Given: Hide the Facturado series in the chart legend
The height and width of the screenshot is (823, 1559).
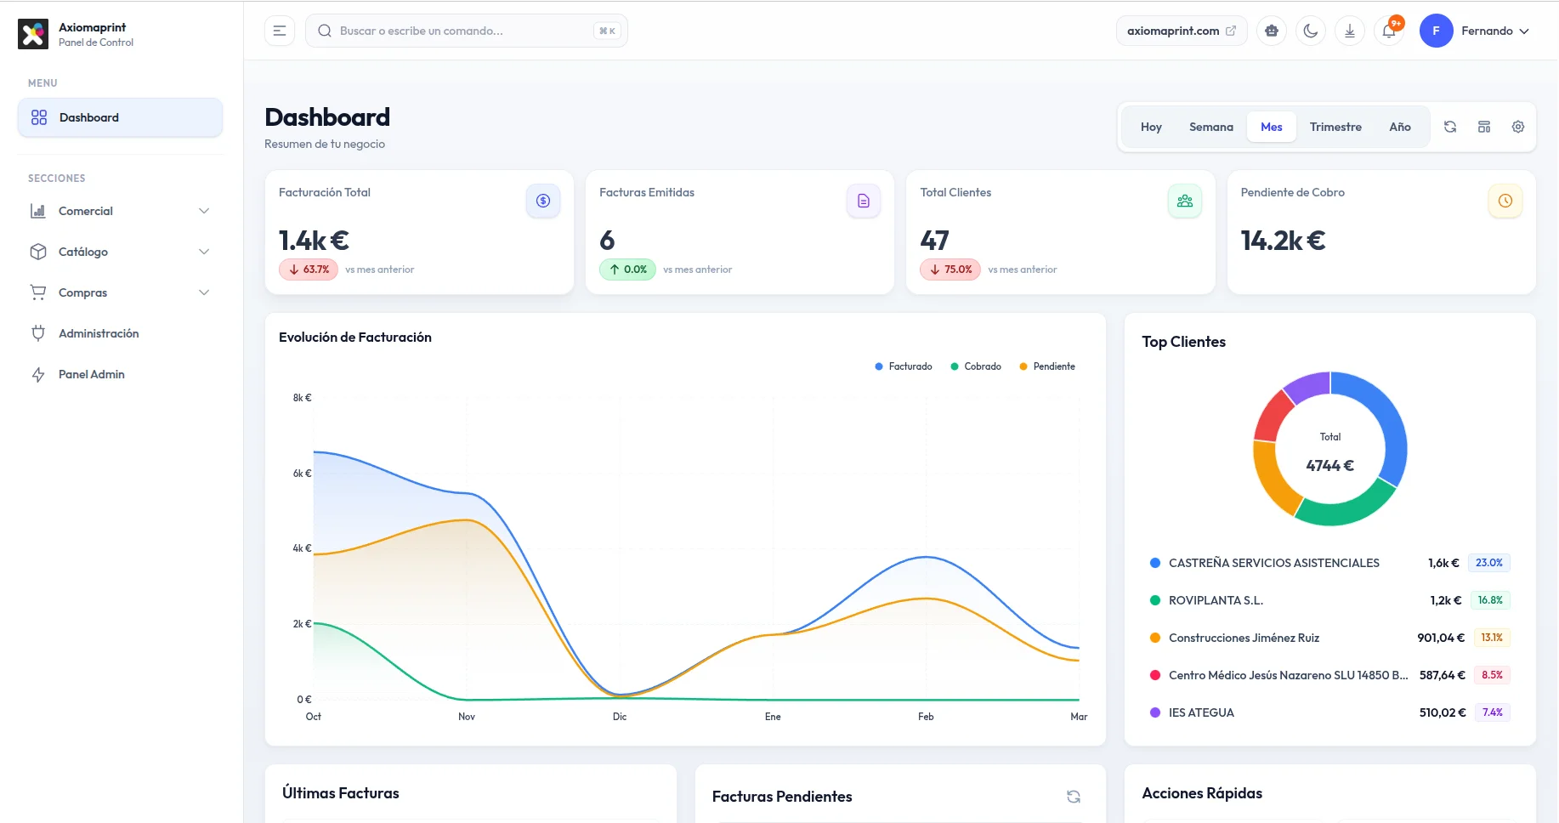Looking at the screenshot, I should [x=904, y=366].
